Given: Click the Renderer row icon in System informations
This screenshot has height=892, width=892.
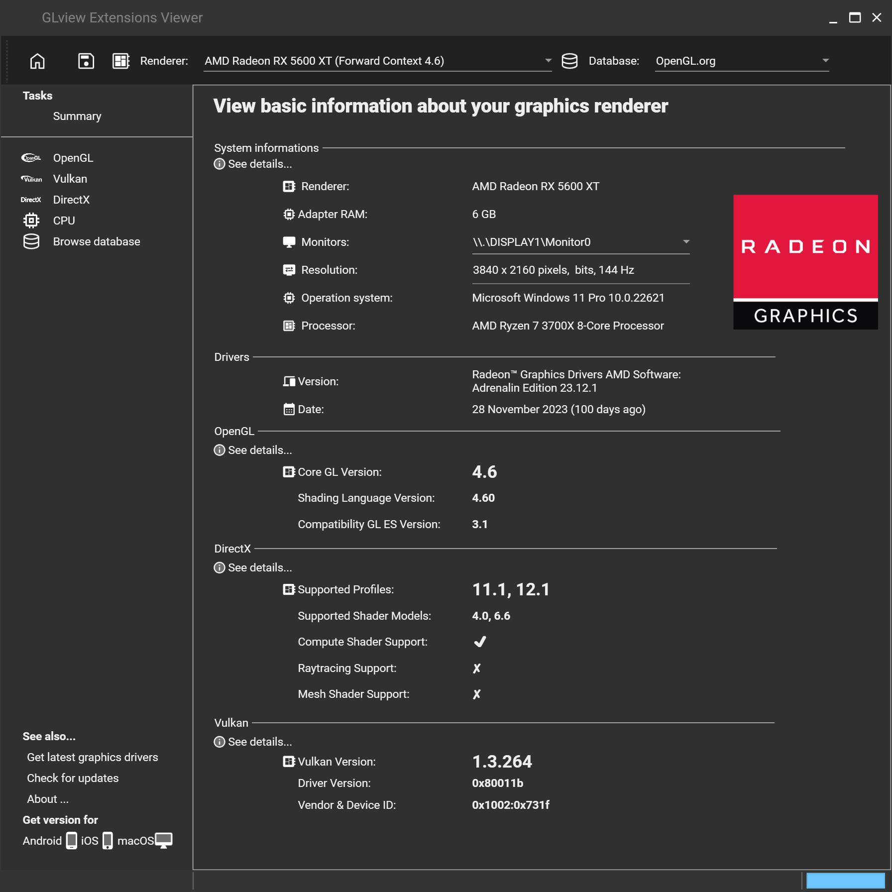Looking at the screenshot, I should click(289, 187).
